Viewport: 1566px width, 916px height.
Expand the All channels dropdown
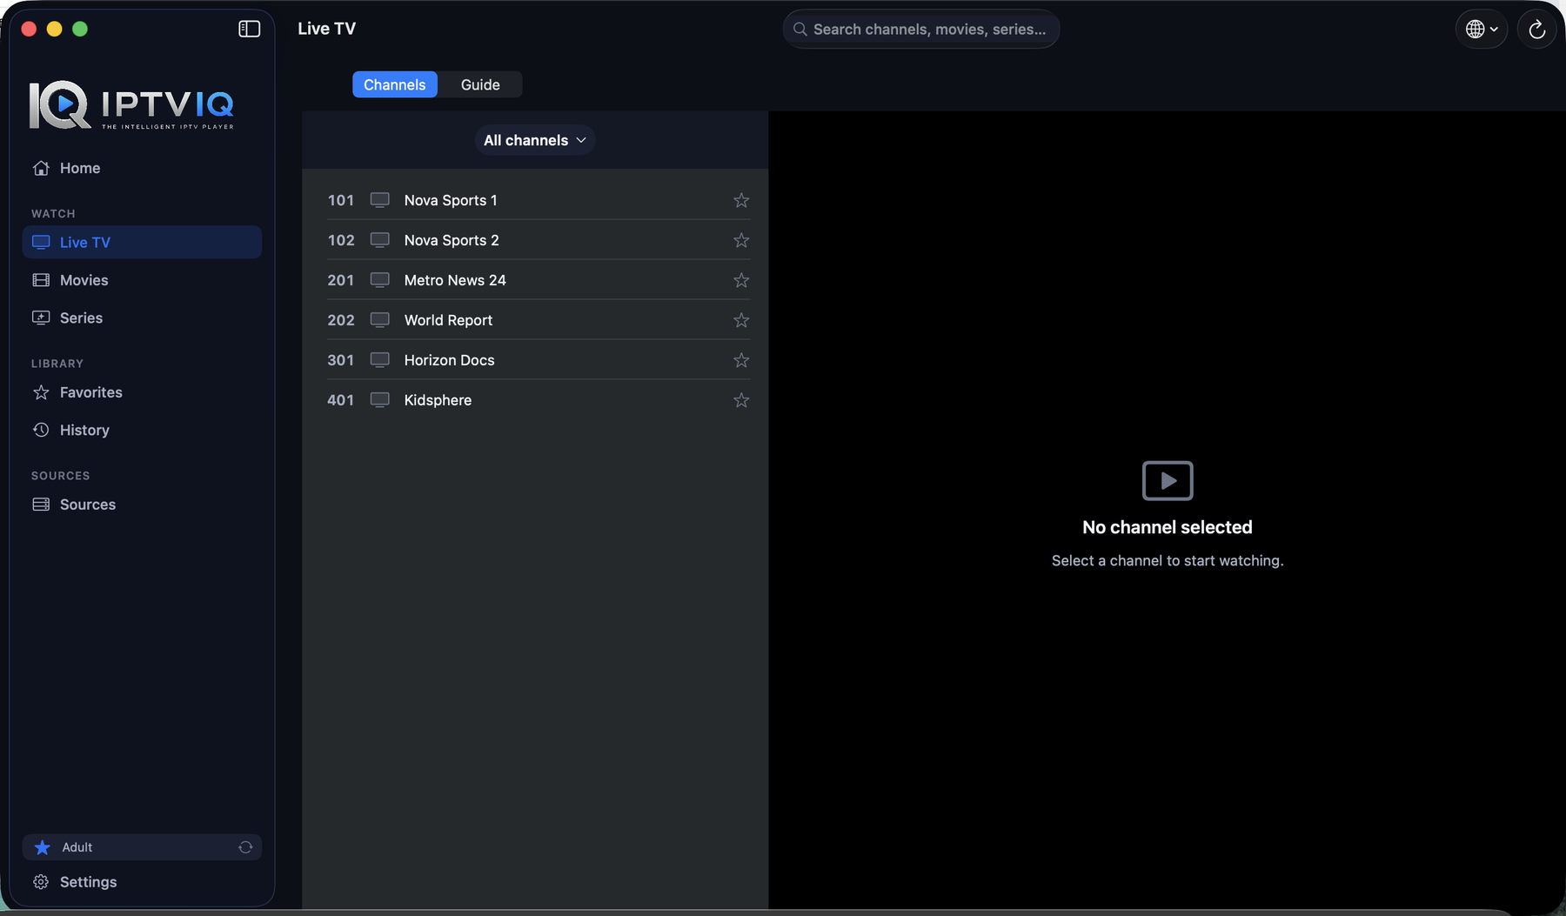[x=535, y=140]
